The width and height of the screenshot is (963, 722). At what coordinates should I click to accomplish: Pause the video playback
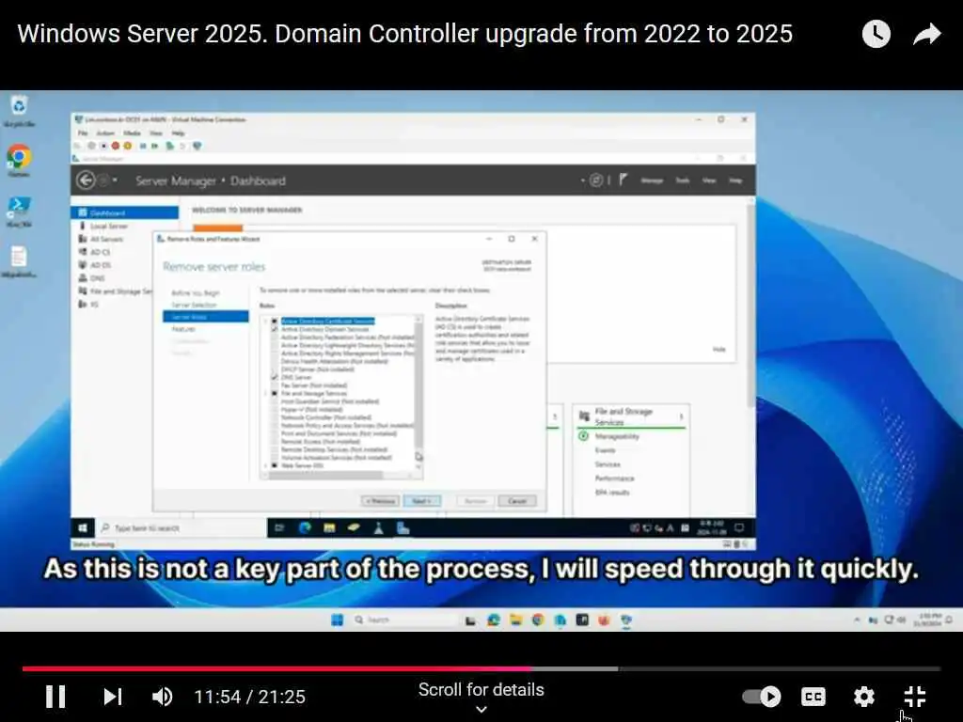pyautogui.click(x=55, y=697)
